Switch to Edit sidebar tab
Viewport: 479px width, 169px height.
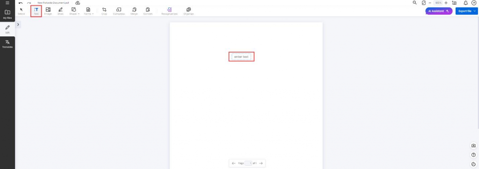[x=7, y=29]
